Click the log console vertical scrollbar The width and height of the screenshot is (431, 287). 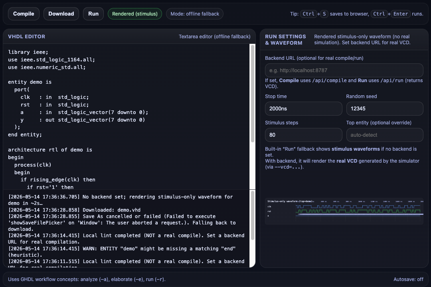tap(252, 216)
